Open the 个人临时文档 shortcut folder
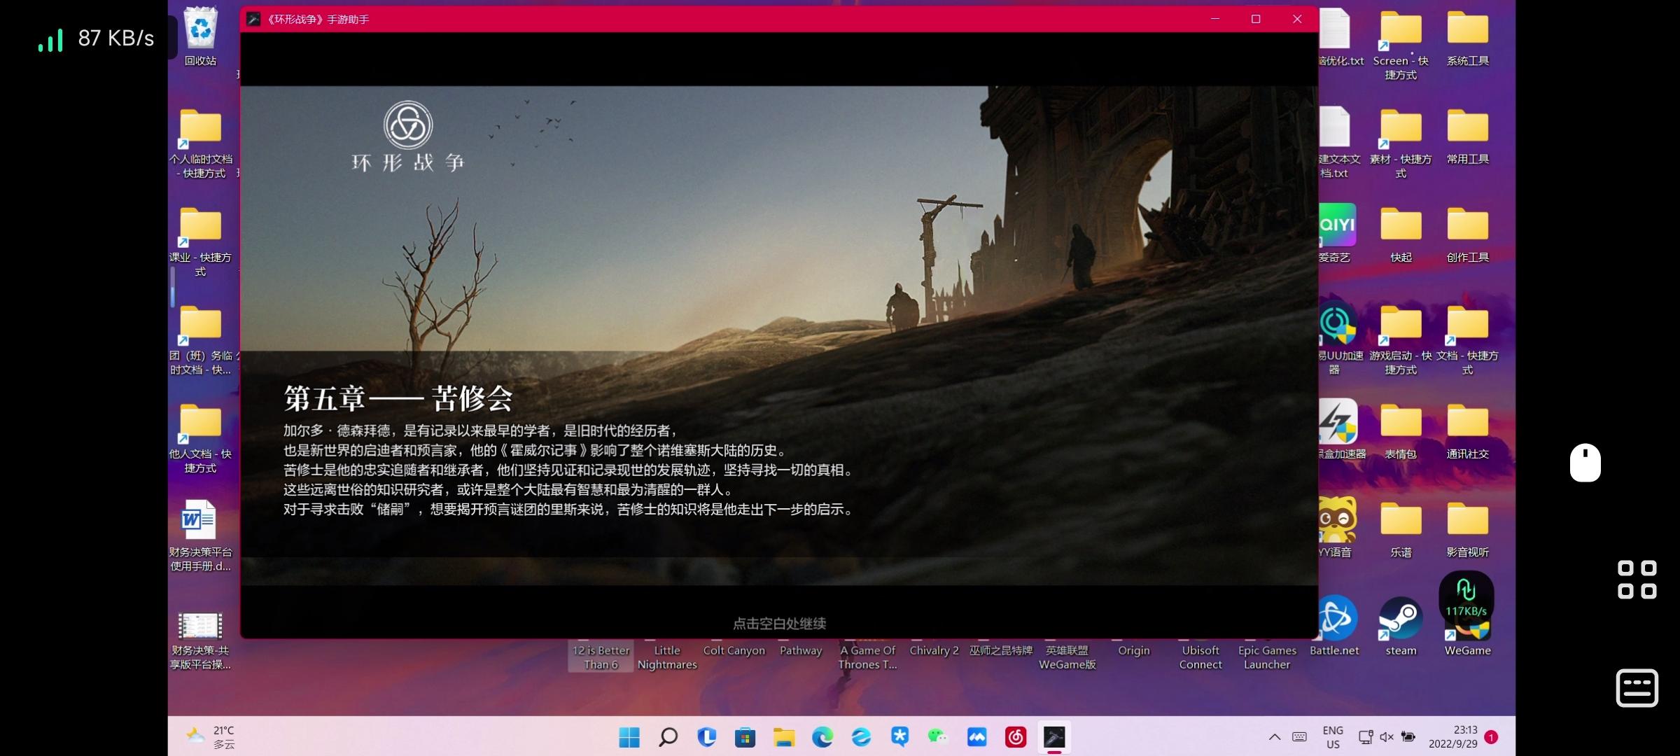 pos(200,143)
